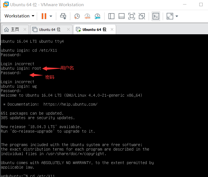Enter full screen mode icon
208x177 pixels.
pyautogui.click(x=132, y=16)
